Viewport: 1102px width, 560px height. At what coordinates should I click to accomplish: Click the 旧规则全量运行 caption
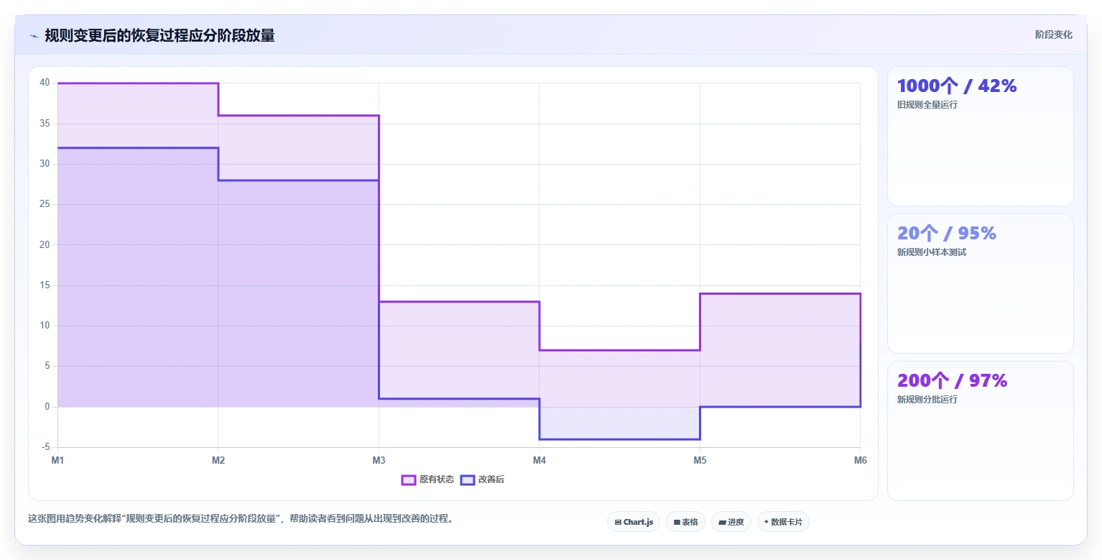(927, 105)
